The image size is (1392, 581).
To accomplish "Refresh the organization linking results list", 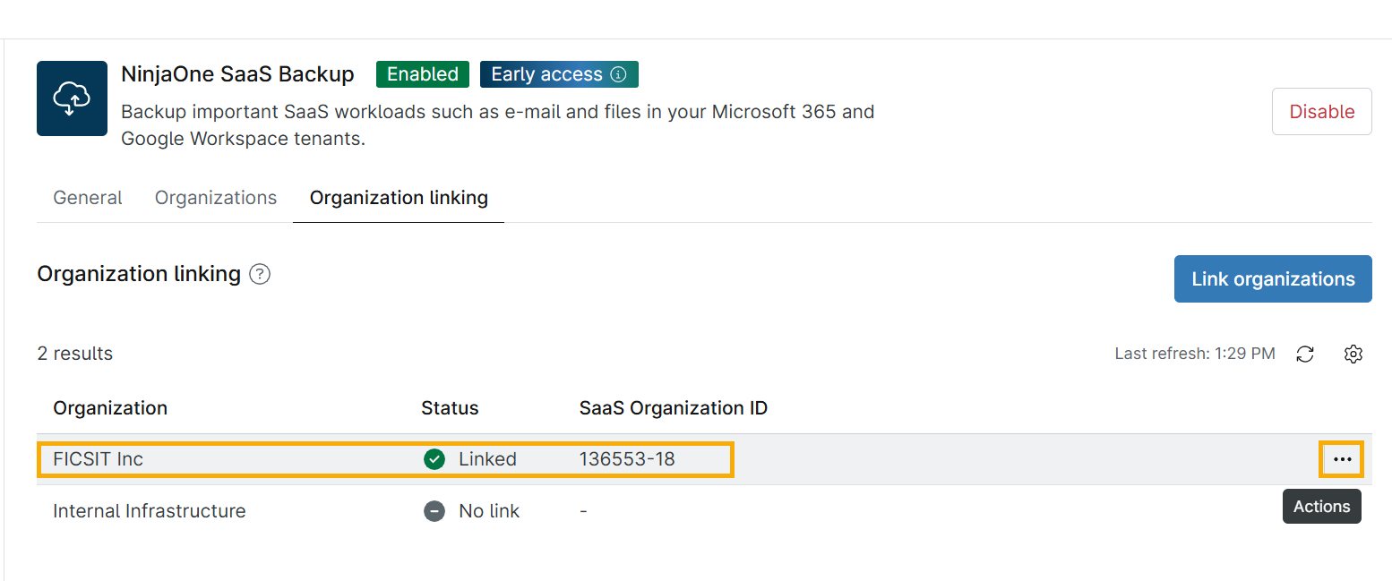I will [1305, 354].
